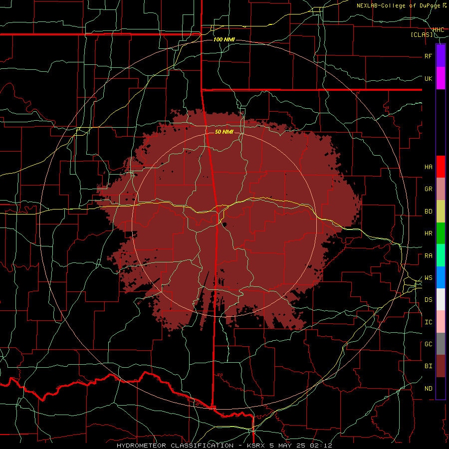Select the BD legend label
Screen dimensions: 449x449
pyautogui.click(x=428, y=212)
